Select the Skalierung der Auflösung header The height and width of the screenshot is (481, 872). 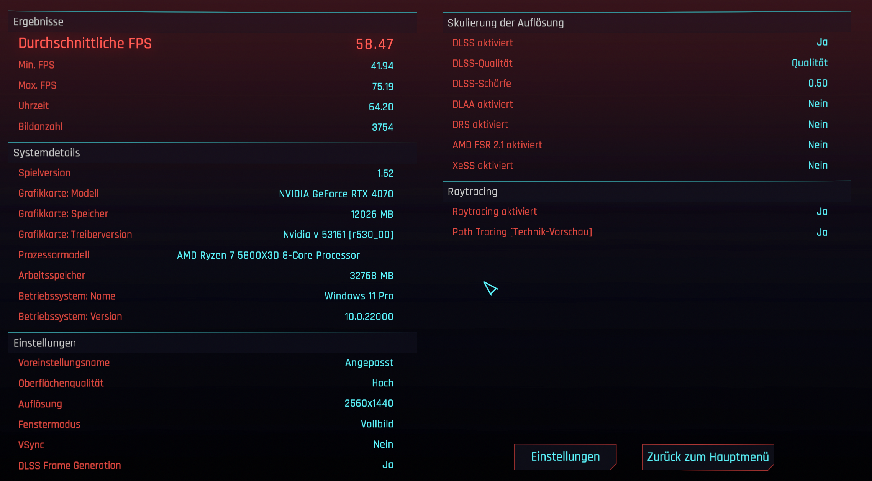click(x=505, y=23)
